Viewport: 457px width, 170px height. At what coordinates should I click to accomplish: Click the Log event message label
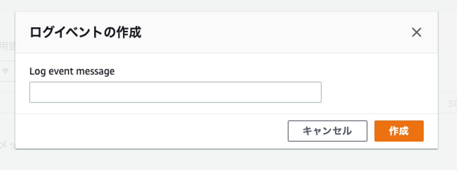72,71
